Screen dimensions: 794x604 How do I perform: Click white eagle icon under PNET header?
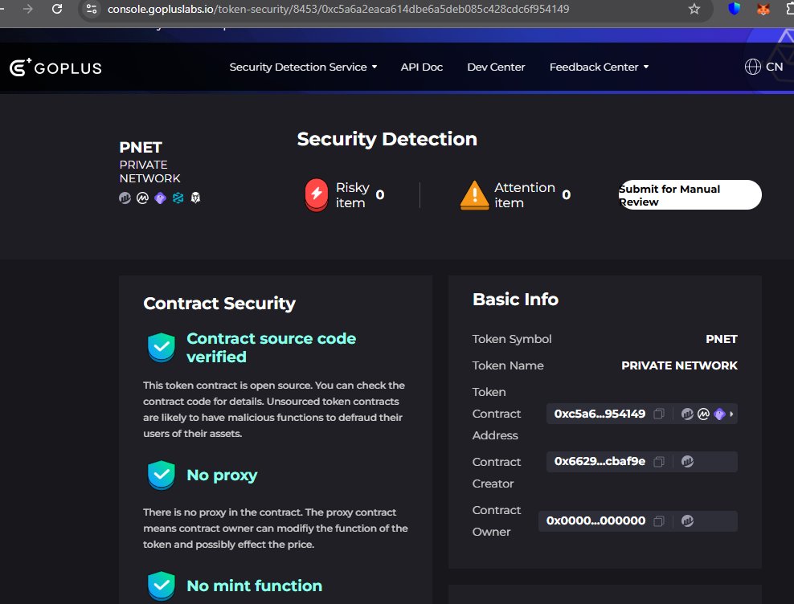coord(195,198)
